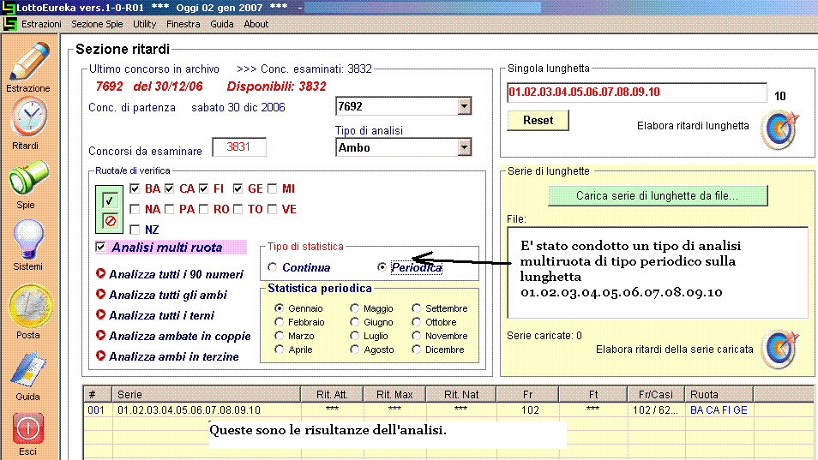Open the Estrazioni menu
The height and width of the screenshot is (460, 818).
tap(41, 24)
